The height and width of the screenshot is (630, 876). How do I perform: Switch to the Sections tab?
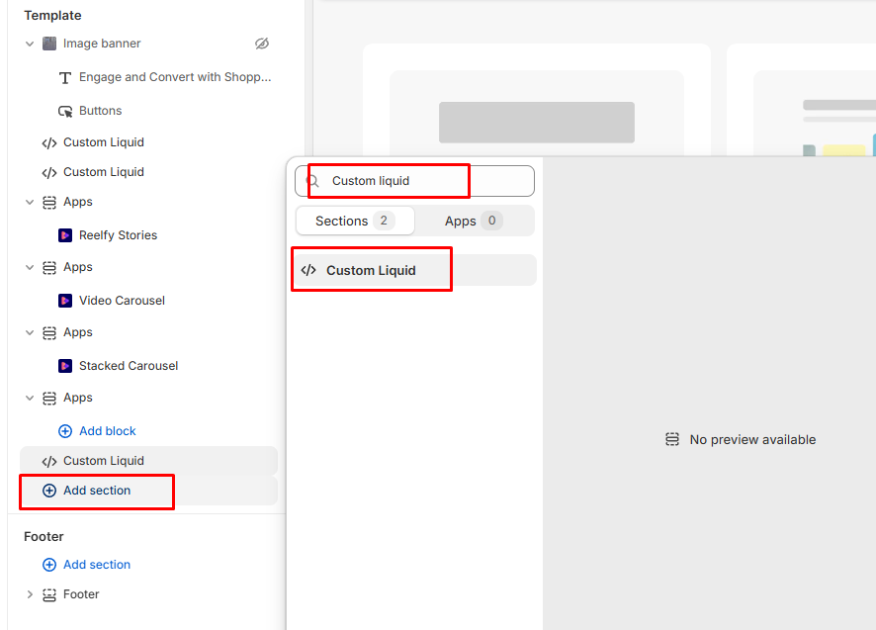pyautogui.click(x=355, y=221)
